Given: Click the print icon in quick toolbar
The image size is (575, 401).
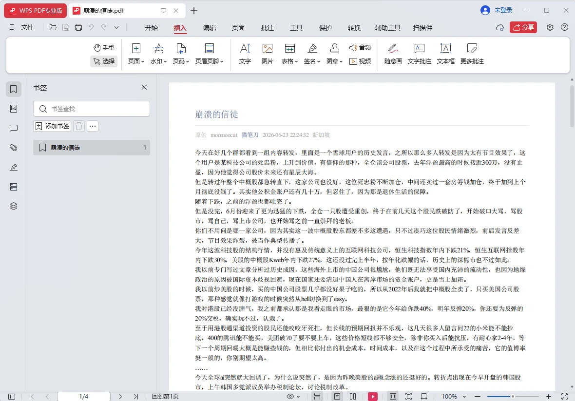Looking at the screenshot, I should point(78,27).
